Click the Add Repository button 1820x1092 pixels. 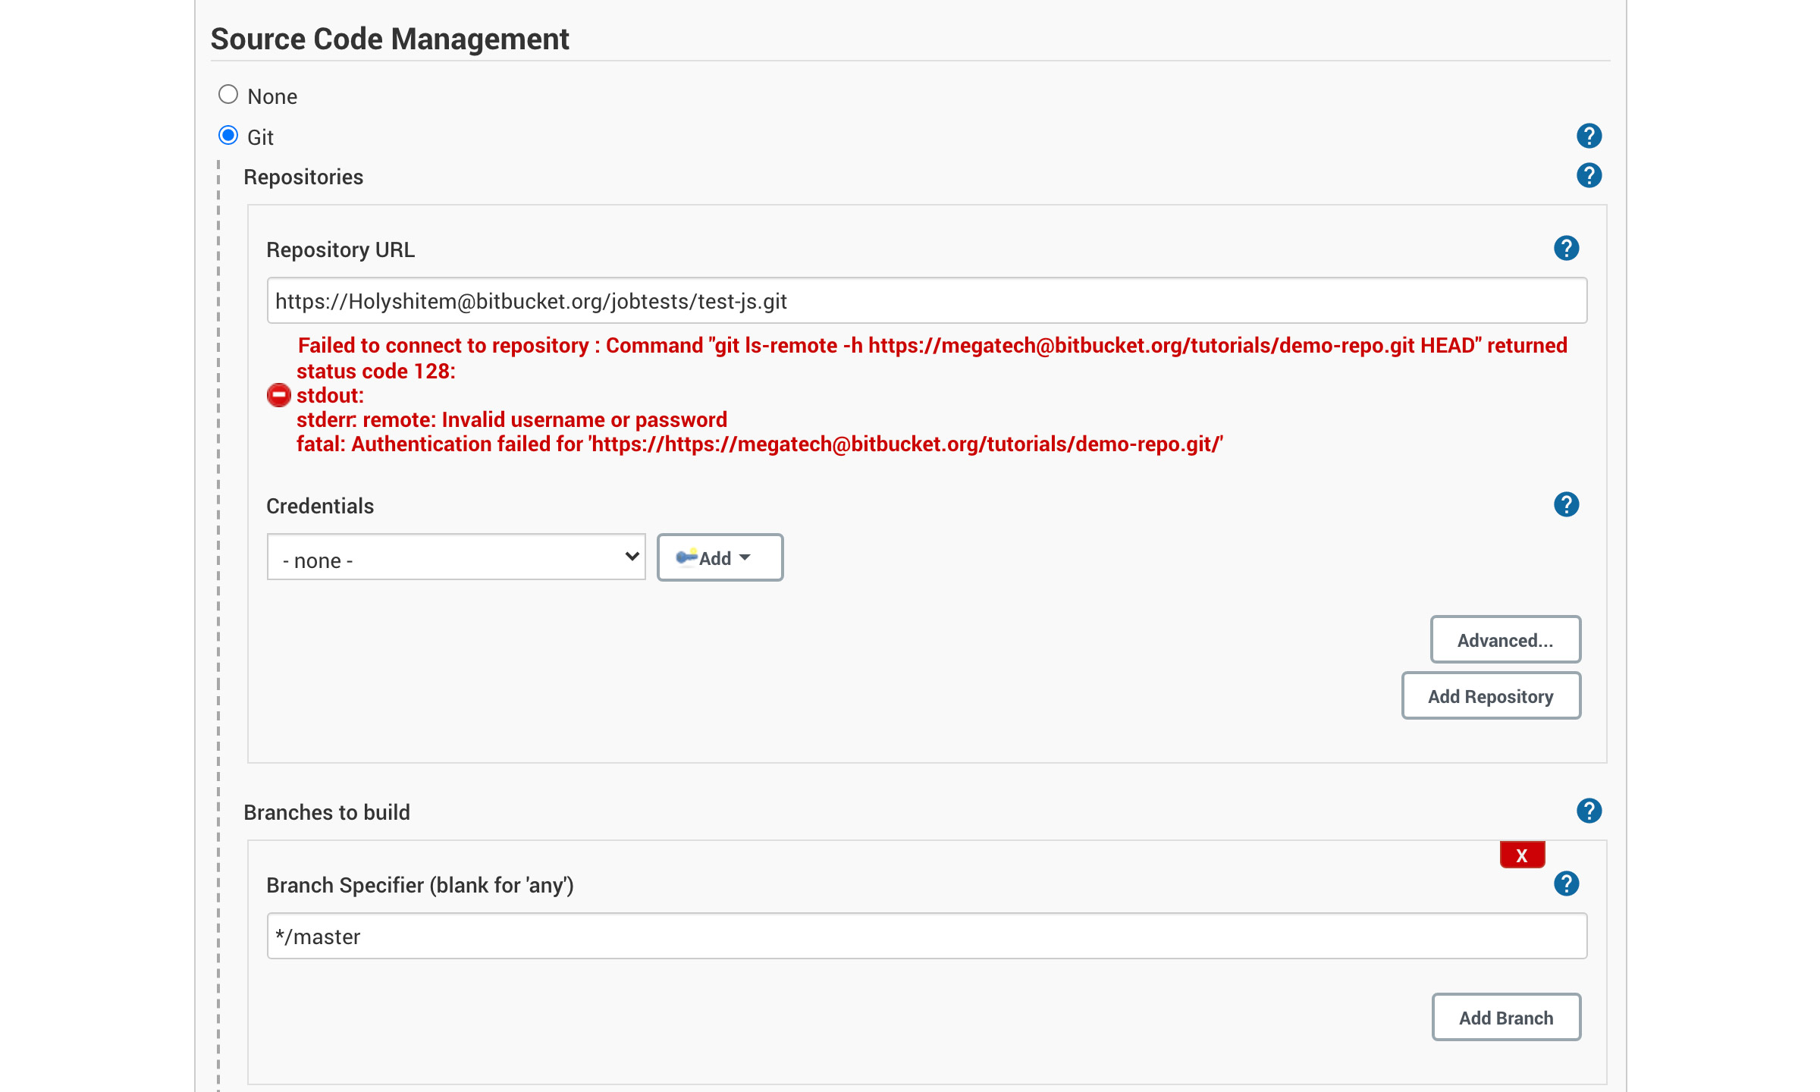[x=1490, y=696]
